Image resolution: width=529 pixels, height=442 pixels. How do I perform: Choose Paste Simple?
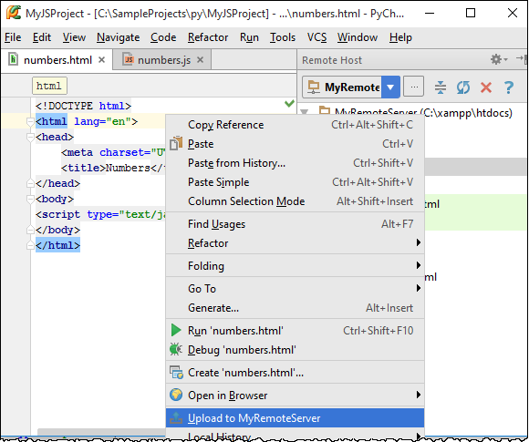tap(295, 182)
